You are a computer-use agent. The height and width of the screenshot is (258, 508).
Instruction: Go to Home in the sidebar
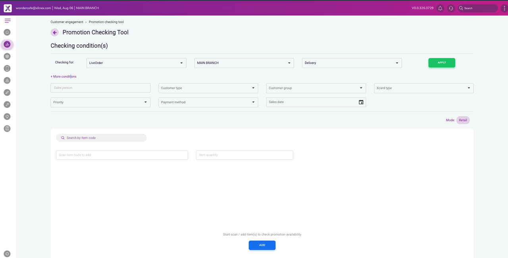pos(7,32)
